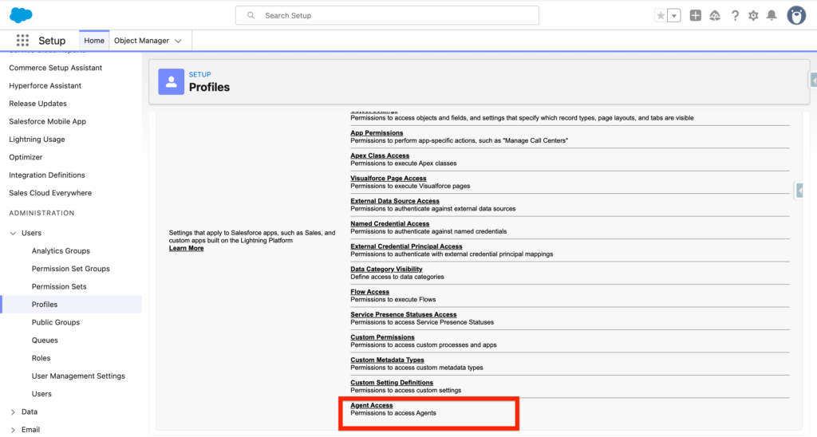This screenshot has height=437, width=817.
Task: Open the user avatar profile menu
Action: click(x=796, y=15)
